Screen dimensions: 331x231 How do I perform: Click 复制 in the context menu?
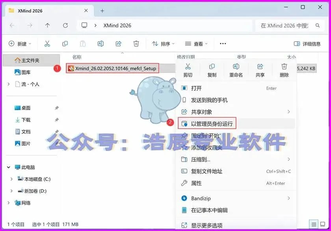(x=212, y=70)
